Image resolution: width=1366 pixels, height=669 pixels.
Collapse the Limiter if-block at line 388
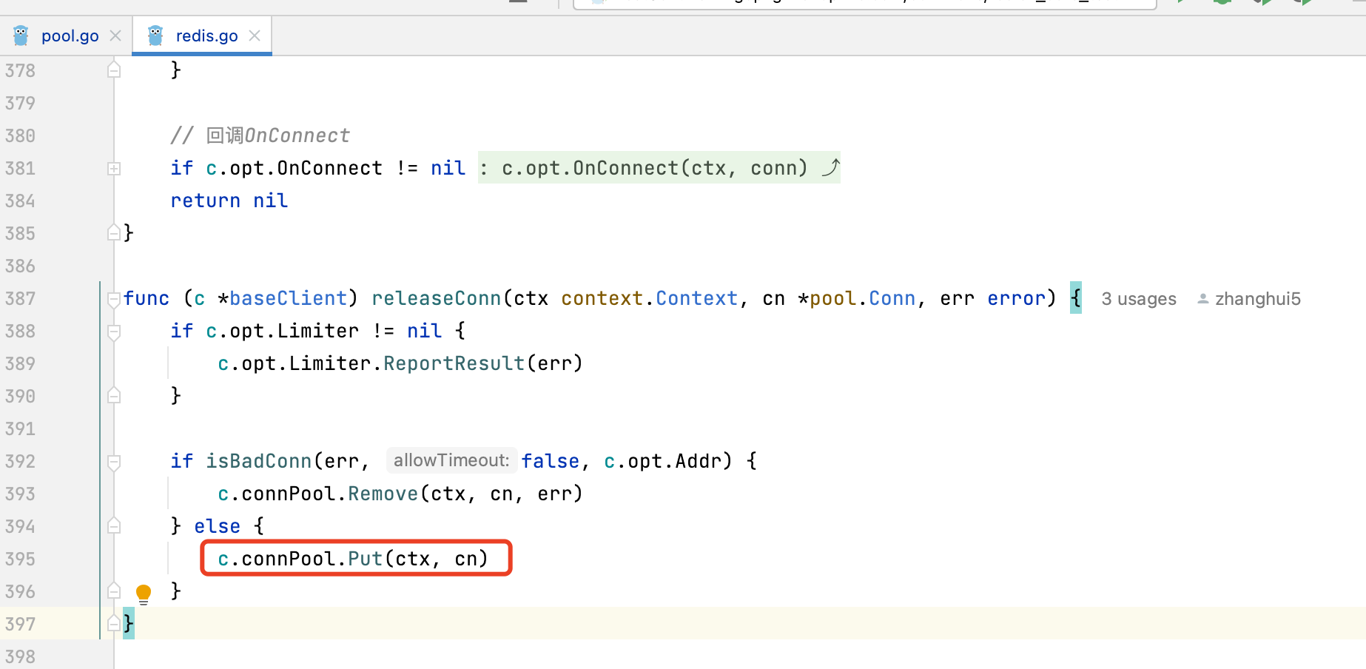click(114, 332)
